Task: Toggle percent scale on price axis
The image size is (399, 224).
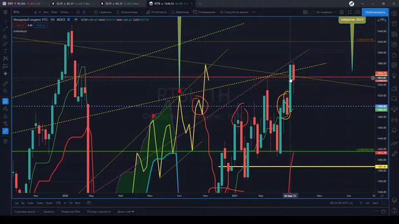Action: pyautogui.click(x=361, y=203)
